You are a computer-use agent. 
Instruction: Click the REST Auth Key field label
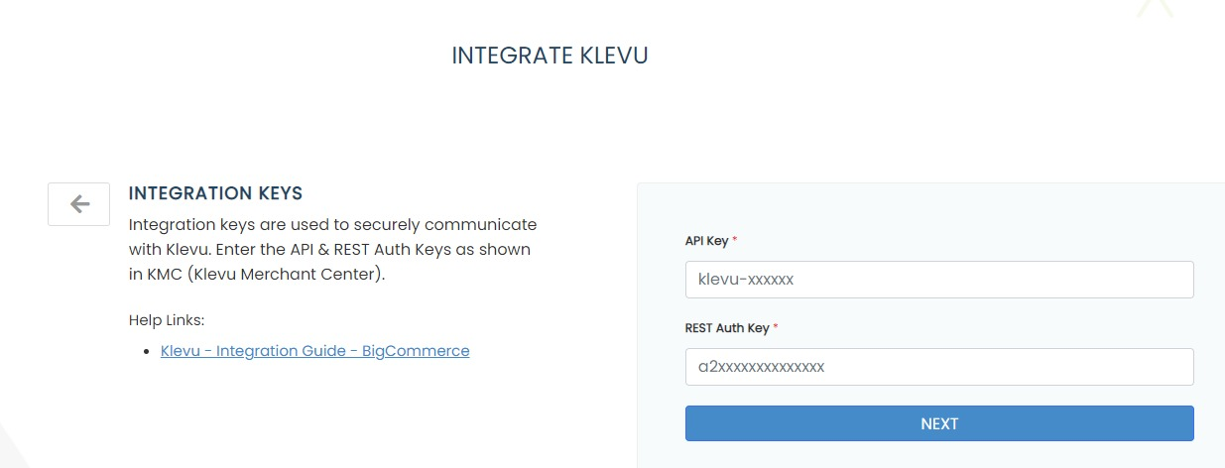[x=726, y=328]
